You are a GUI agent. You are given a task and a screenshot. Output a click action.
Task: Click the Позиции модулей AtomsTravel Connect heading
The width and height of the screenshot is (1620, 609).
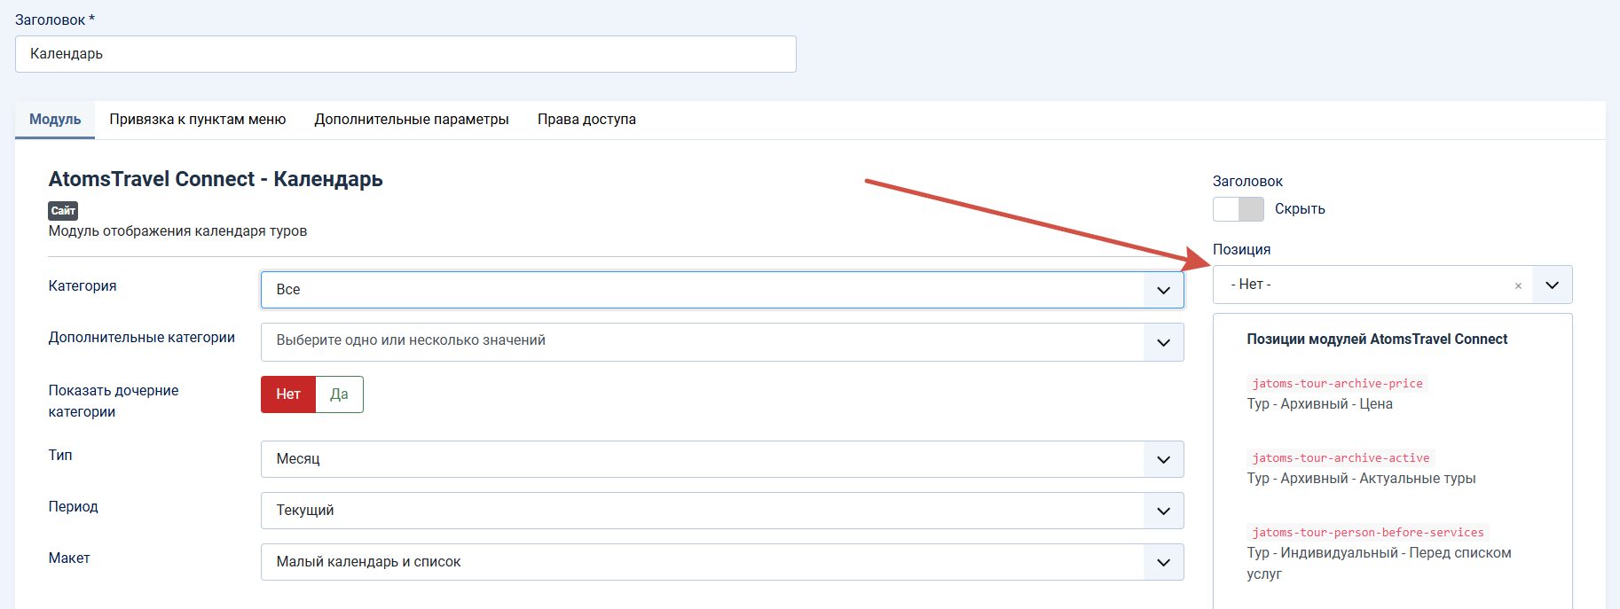pos(1377,340)
